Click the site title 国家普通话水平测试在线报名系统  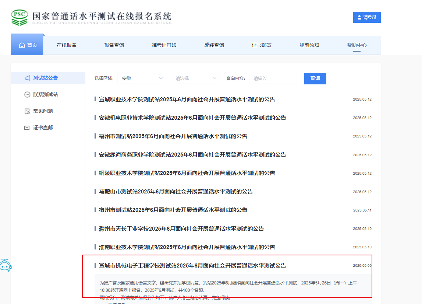(x=102, y=16)
